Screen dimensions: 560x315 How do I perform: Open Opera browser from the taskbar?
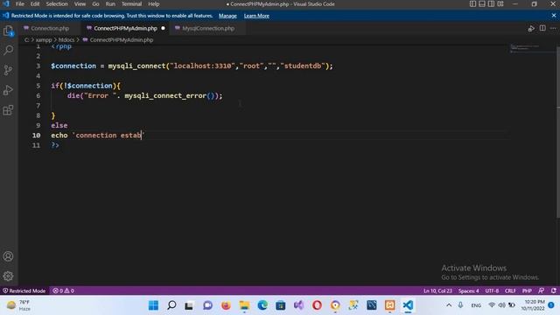317,305
